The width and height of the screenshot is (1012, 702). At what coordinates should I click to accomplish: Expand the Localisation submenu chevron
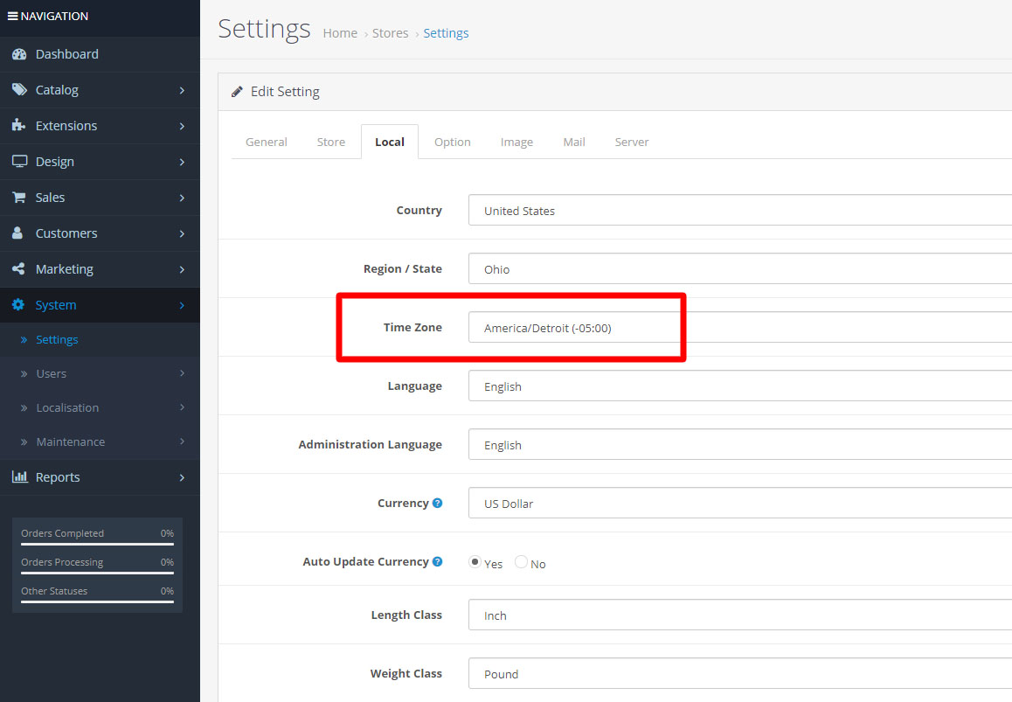(x=182, y=407)
